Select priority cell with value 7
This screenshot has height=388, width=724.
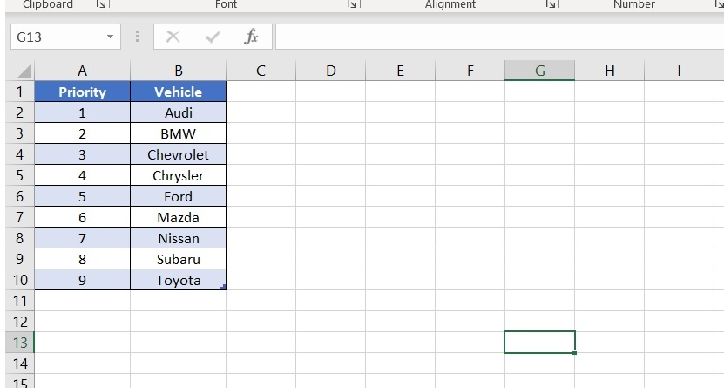click(82, 238)
